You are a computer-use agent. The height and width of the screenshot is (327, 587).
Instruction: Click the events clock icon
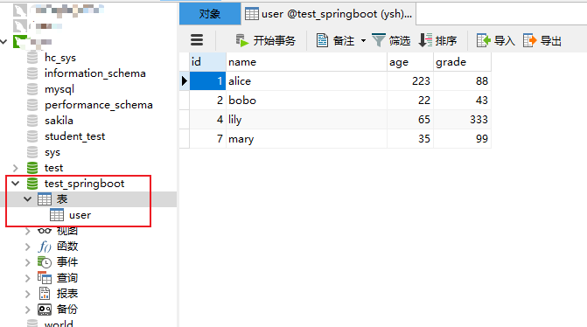point(45,262)
